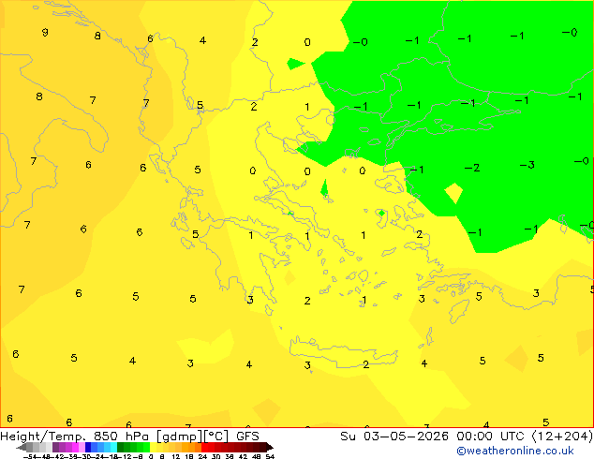
Task: Click the 54 label on the color scale
Action: click(x=270, y=456)
